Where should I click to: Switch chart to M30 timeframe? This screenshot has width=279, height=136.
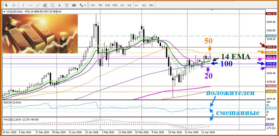pyautogui.click(x=115, y=5)
